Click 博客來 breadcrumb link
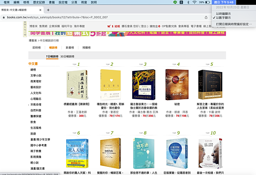This screenshot has width=256, height=175. point(33,40)
